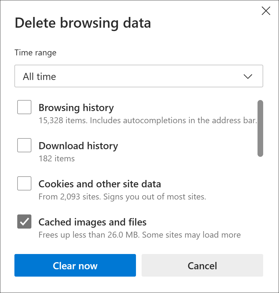Cancel deleting browsing data

coord(202,265)
